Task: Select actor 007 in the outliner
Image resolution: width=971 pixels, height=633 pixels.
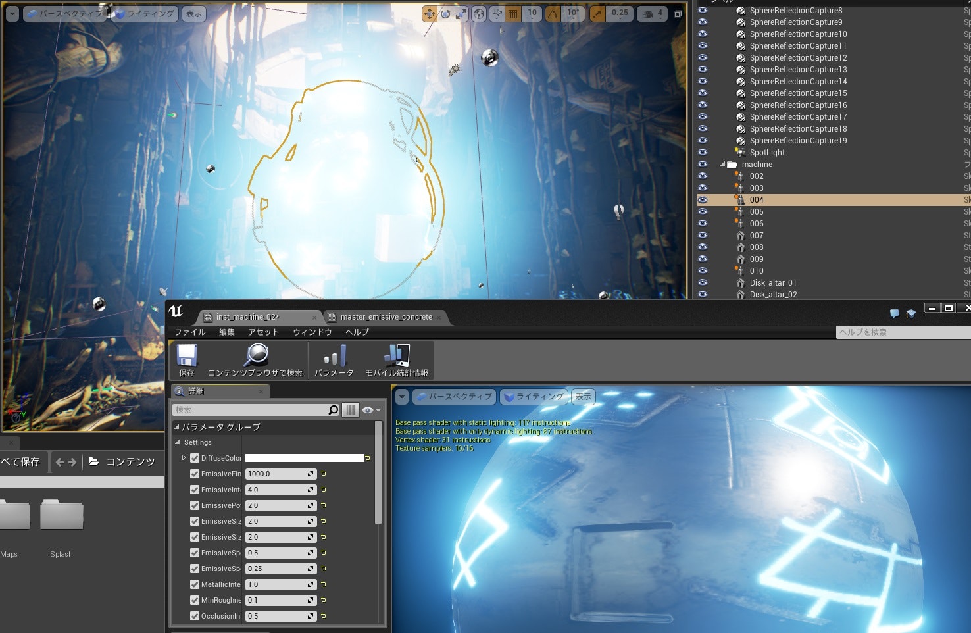Action: [x=757, y=236]
